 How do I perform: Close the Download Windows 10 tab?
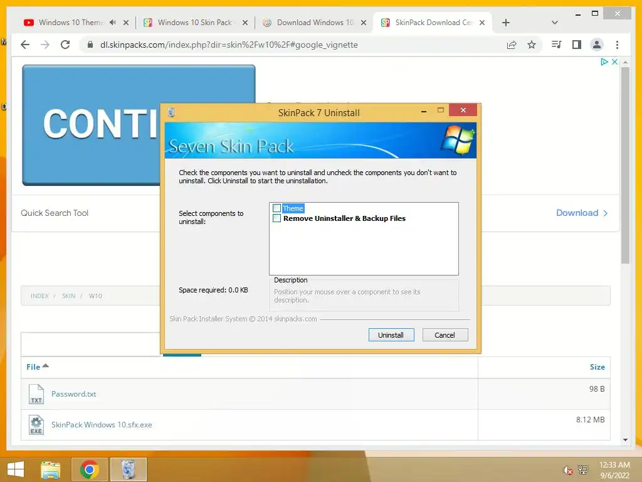(x=364, y=23)
